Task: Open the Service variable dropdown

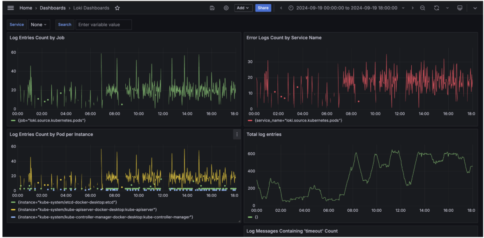Action: point(39,25)
